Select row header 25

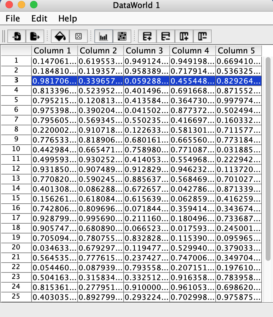(x=16, y=297)
